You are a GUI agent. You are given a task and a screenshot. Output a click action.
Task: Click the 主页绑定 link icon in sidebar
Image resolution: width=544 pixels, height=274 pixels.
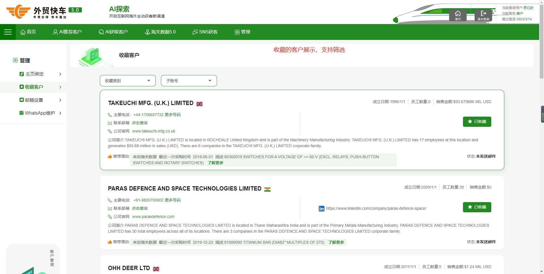pyautogui.click(x=22, y=74)
